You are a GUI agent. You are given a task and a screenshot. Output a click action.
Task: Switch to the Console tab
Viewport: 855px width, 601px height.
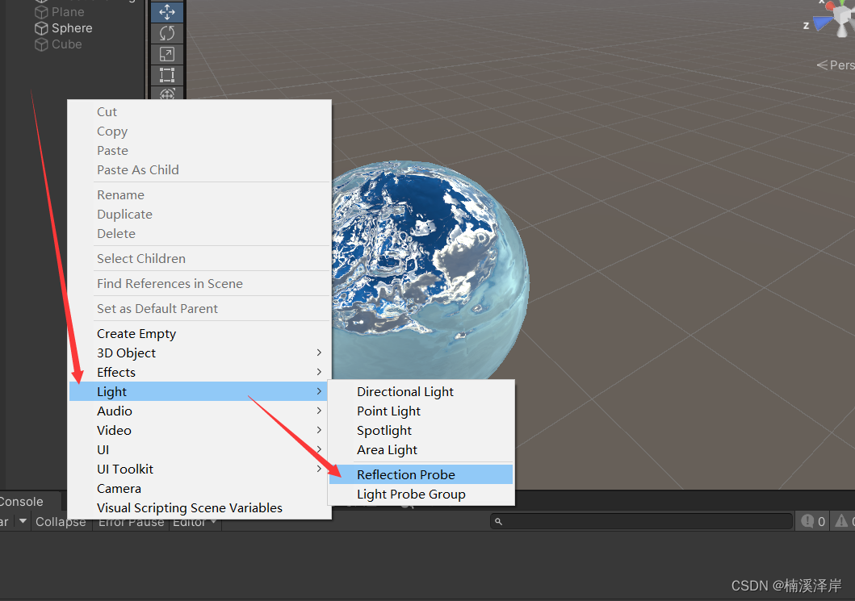pyautogui.click(x=22, y=501)
